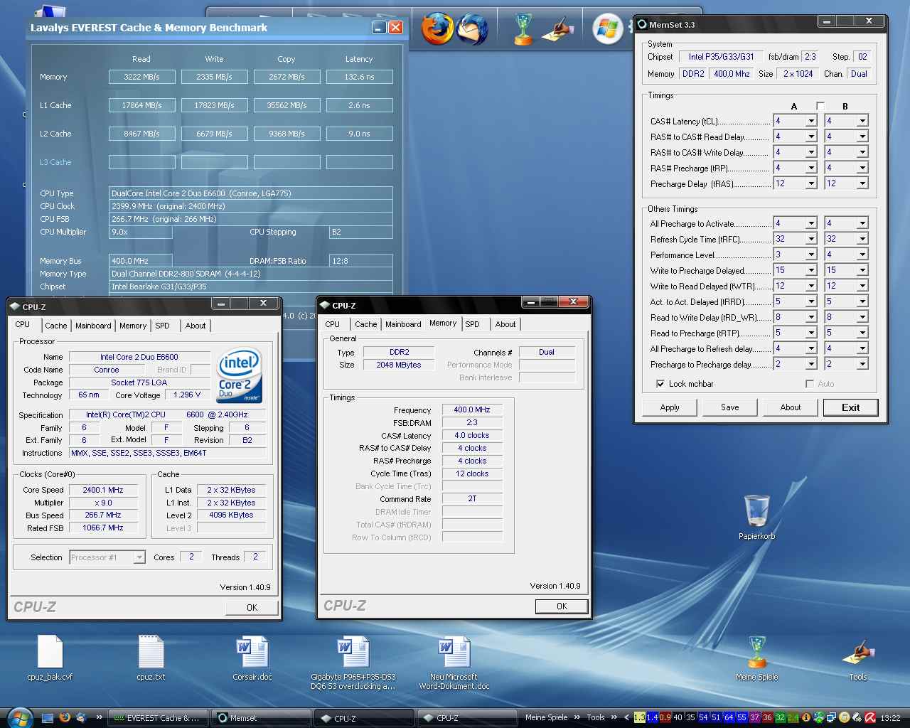Click the Memory Read 3222 MB/s field

[x=142, y=77]
